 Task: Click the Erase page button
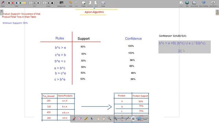(103, 4)
